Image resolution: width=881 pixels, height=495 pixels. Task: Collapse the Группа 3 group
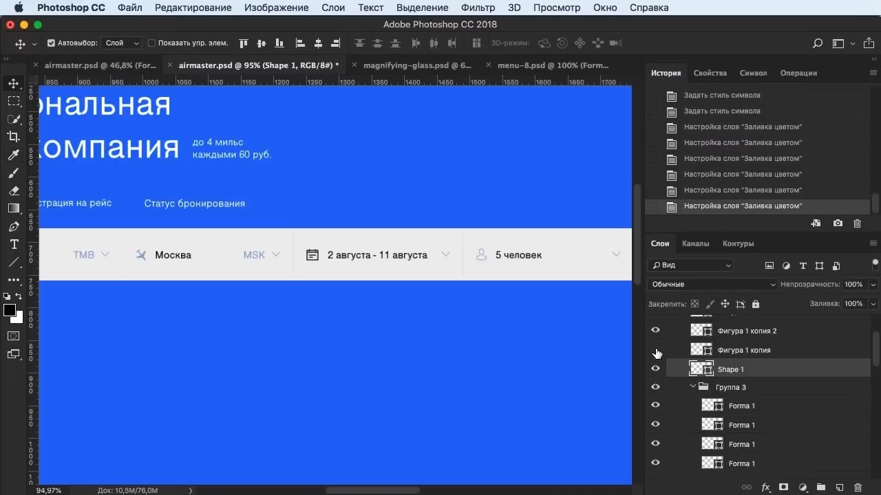pyautogui.click(x=693, y=387)
